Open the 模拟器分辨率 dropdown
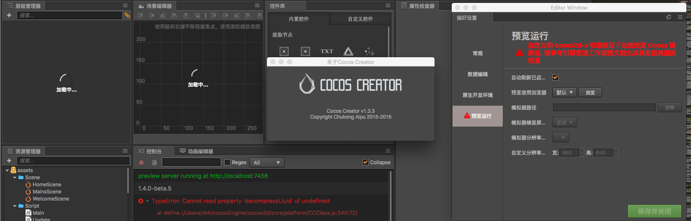This screenshot has width=691, height=221. (x=561, y=137)
